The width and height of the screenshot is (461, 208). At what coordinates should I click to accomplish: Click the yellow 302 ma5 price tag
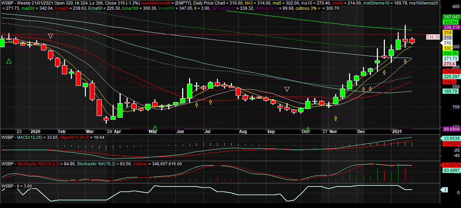448,48
